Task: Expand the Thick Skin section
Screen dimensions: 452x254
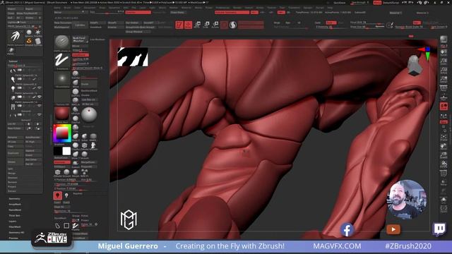Action: [x=14, y=215]
